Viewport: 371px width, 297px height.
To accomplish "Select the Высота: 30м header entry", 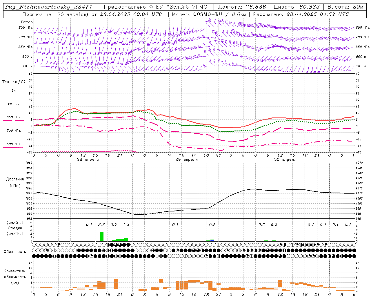I will 345,7.
